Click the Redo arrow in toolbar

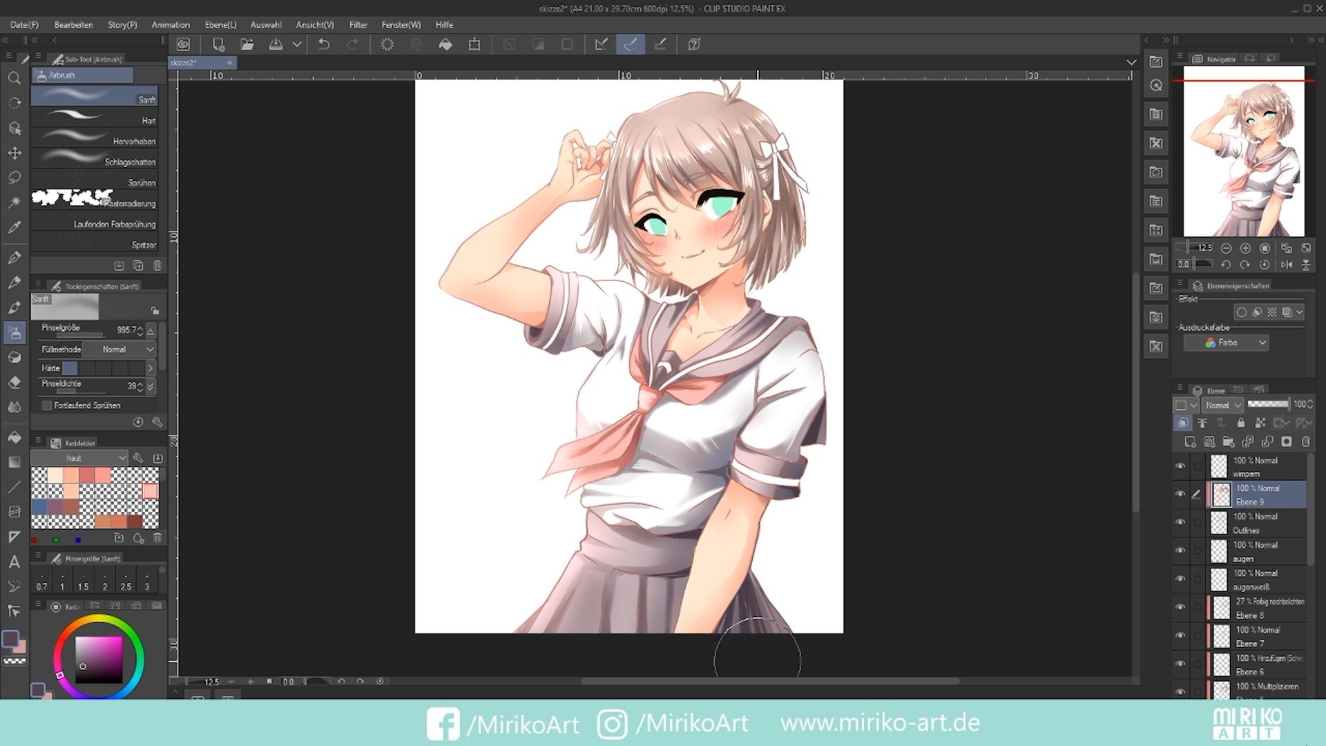pyautogui.click(x=352, y=44)
